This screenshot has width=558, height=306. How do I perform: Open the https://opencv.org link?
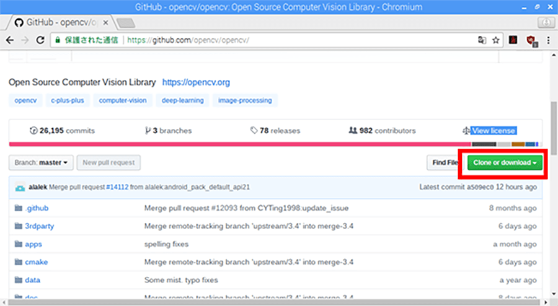tap(196, 82)
